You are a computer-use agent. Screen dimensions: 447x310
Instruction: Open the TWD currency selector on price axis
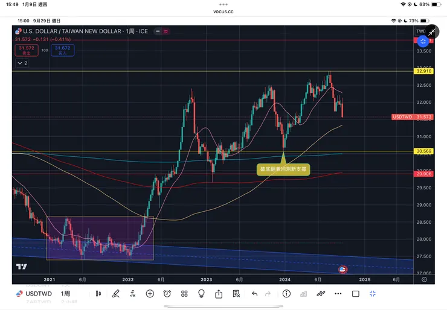tap(420, 31)
